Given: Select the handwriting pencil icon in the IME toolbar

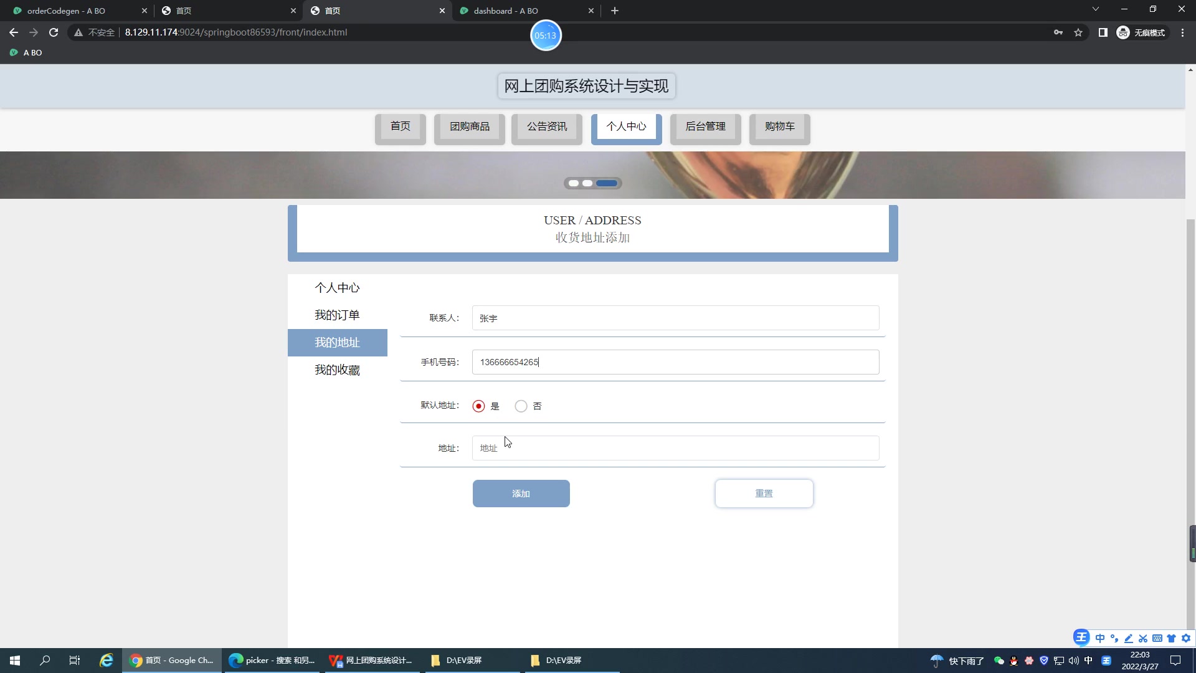Looking at the screenshot, I should tap(1129, 639).
